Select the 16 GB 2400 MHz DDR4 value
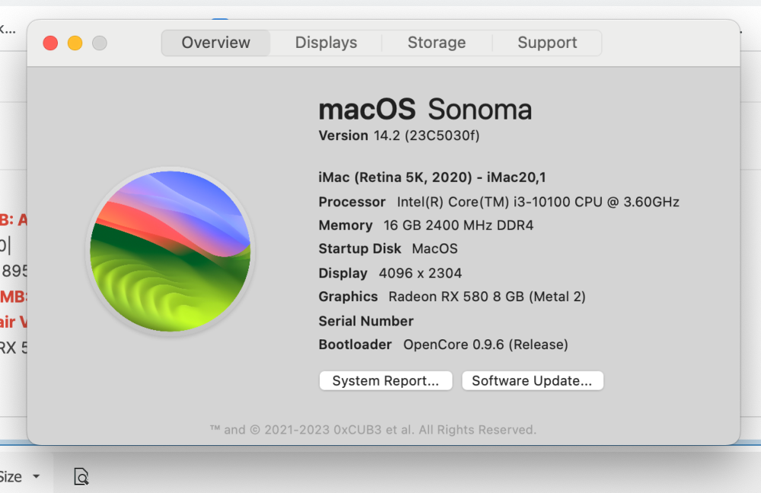The image size is (761, 493). [x=458, y=225]
